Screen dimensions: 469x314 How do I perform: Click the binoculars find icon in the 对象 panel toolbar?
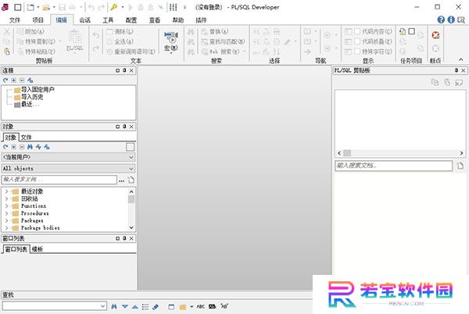[30, 147]
